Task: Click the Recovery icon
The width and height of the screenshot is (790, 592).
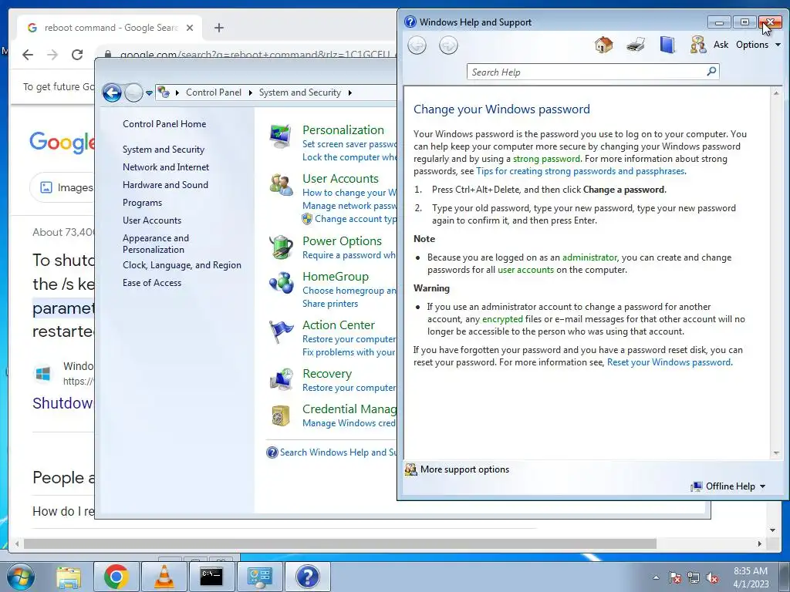Action: [281, 380]
